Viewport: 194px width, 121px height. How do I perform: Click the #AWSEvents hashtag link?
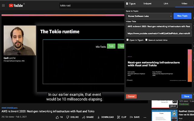click(12, 108)
